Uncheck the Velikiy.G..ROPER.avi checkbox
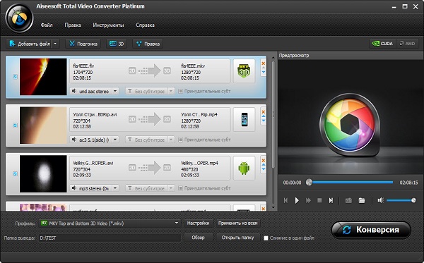This screenshot has height=263, width=424. click(x=15, y=173)
